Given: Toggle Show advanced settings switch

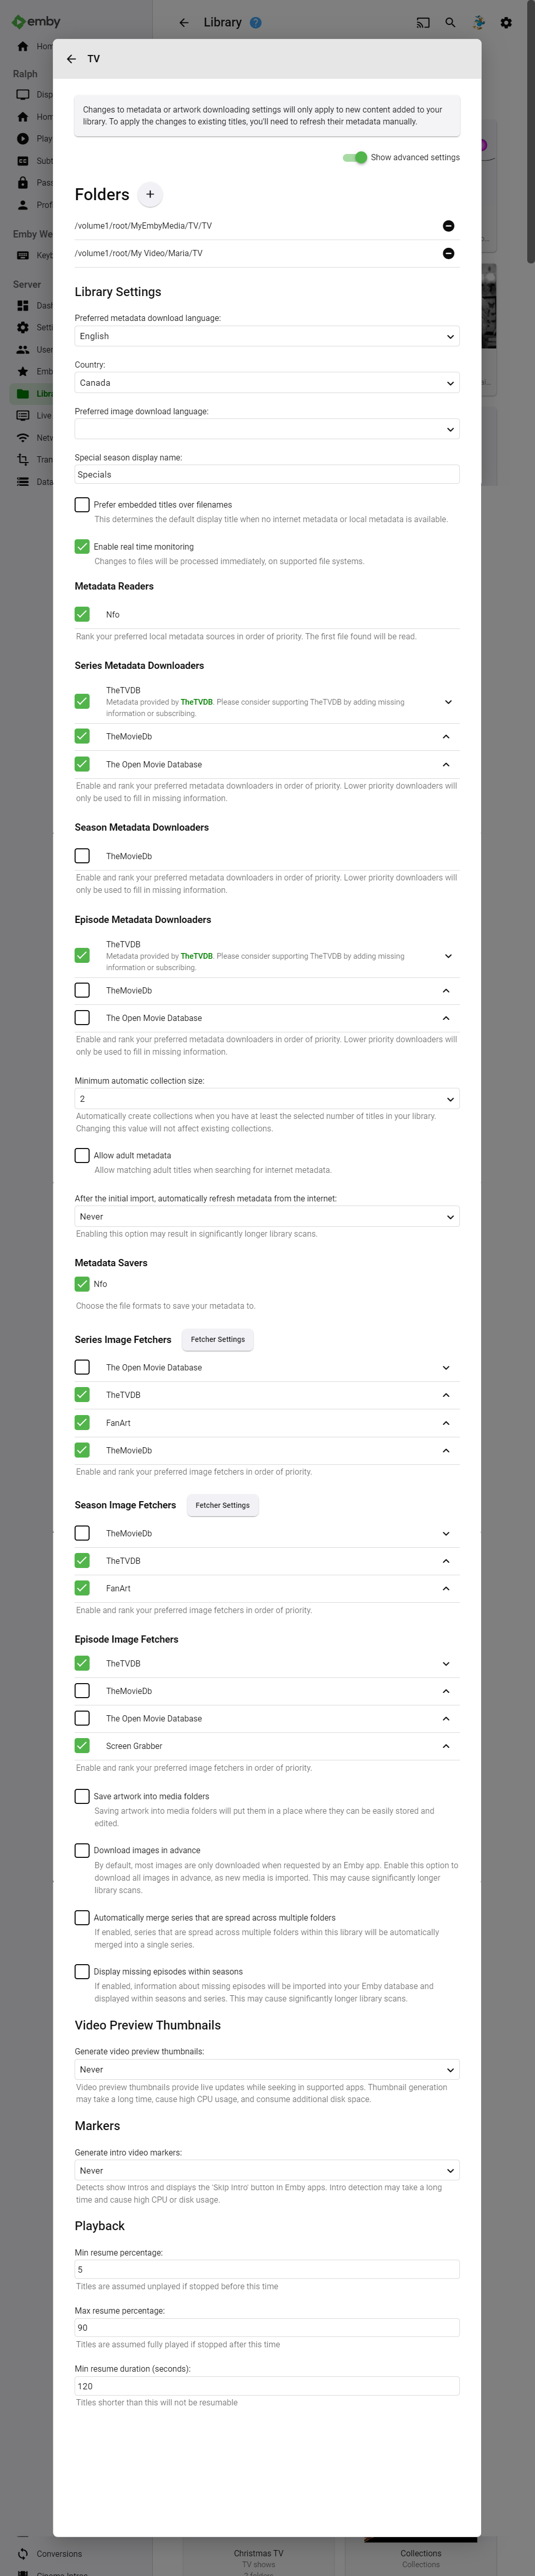Looking at the screenshot, I should tap(354, 158).
